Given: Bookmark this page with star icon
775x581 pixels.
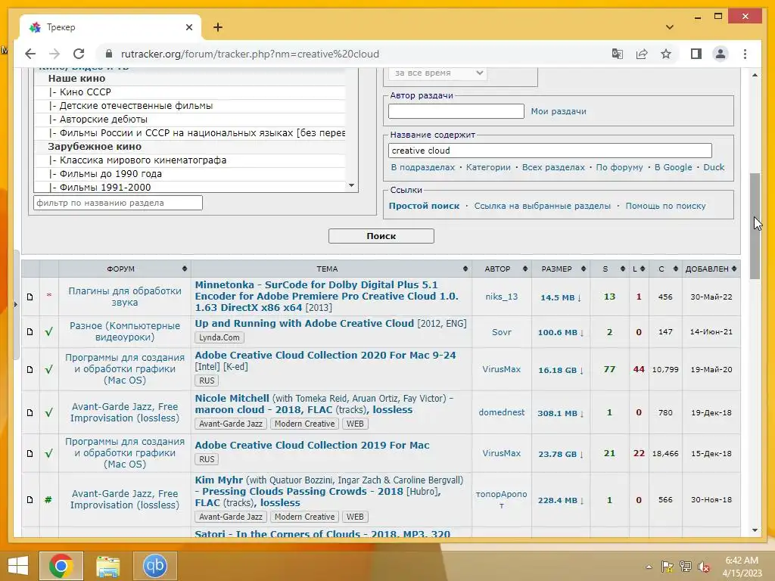Looking at the screenshot, I should tap(666, 54).
